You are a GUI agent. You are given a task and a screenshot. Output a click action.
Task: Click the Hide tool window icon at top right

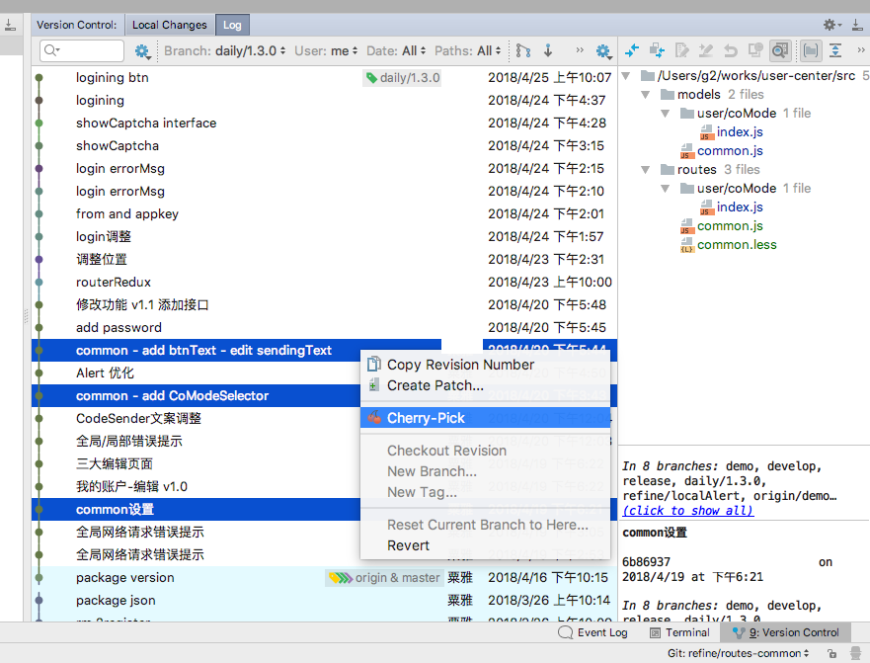pyautogui.click(x=857, y=25)
